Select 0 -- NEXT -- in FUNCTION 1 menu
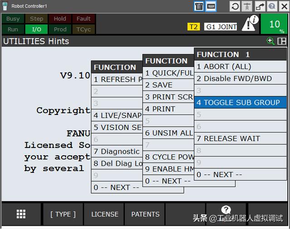Screen dimensions: 290x229 [x=240, y=175]
